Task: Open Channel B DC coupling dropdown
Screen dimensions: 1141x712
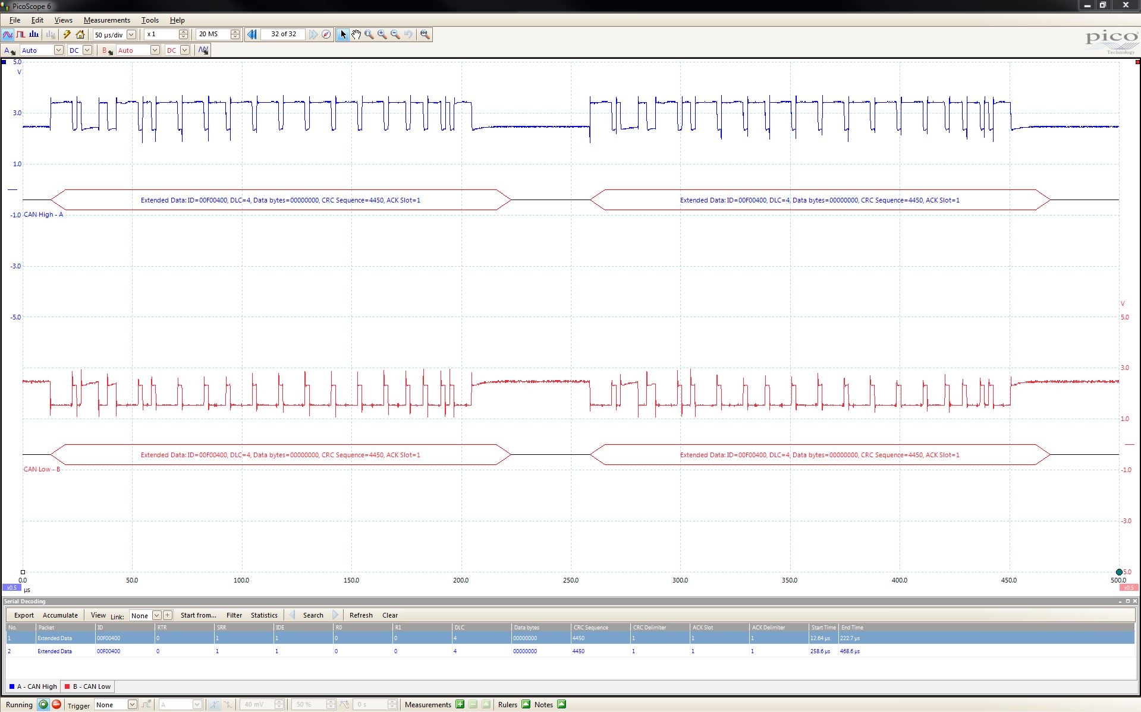Action: pos(185,50)
